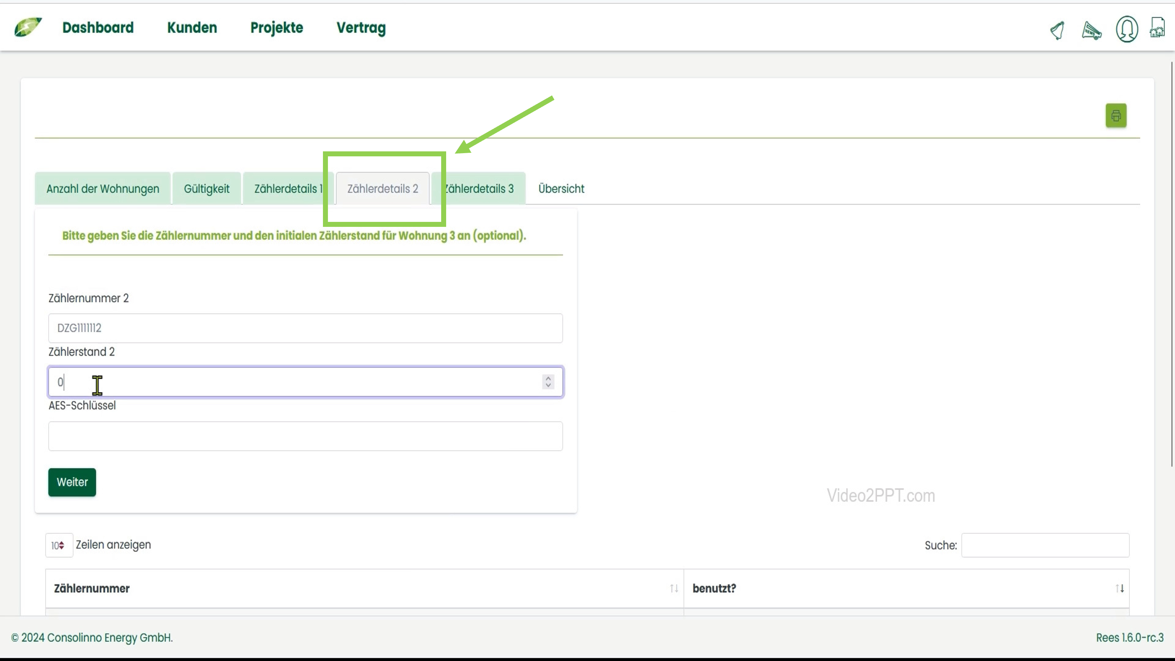The height and width of the screenshot is (661, 1175).
Task: Open the notifications bell icon
Action: tap(1057, 31)
